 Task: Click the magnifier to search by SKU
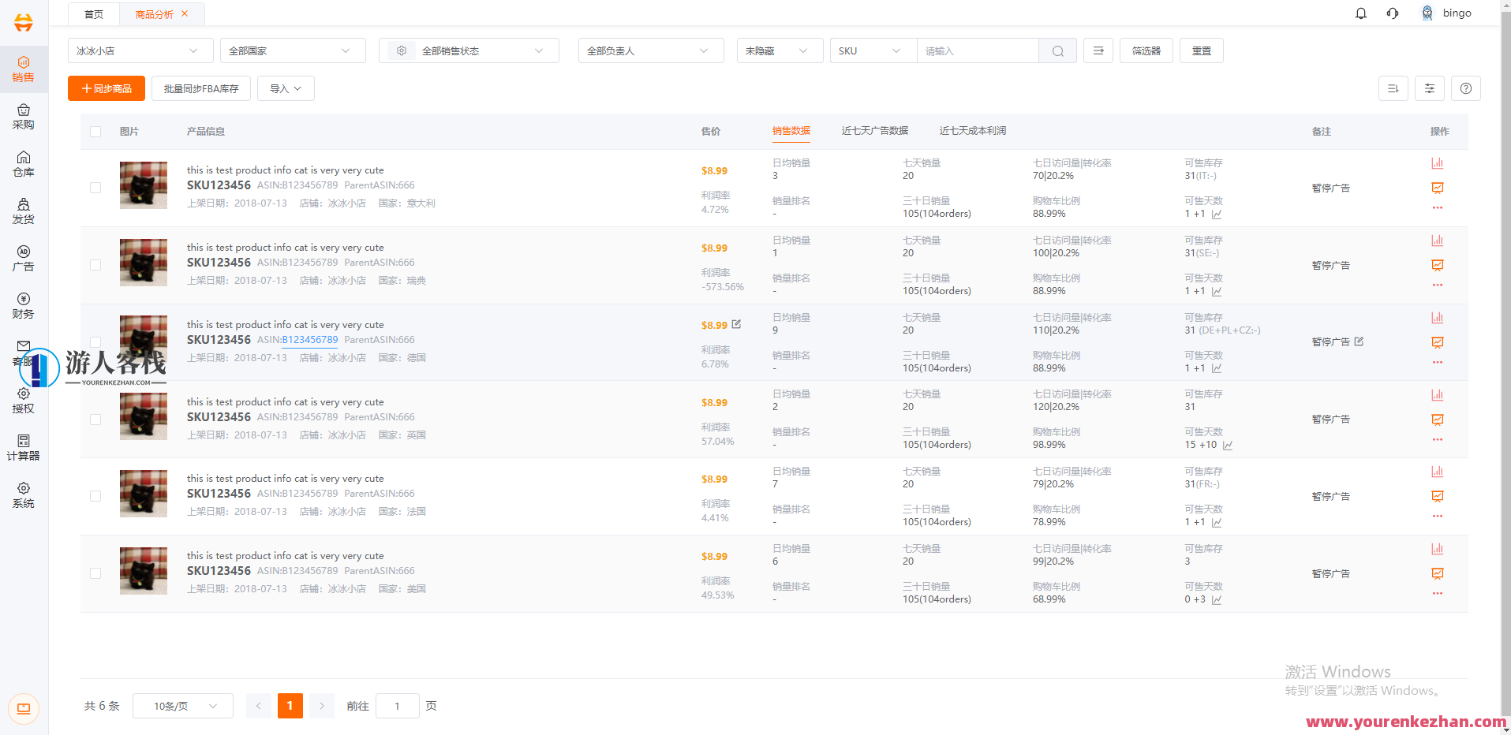(x=1057, y=50)
